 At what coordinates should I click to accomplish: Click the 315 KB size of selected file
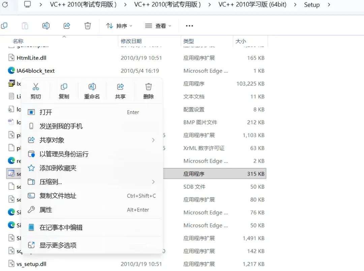[255, 174]
